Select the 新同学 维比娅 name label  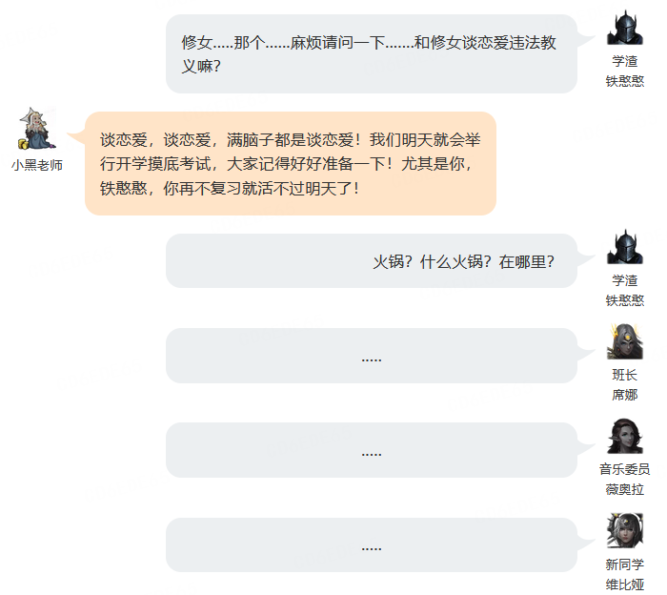pyautogui.click(x=624, y=574)
